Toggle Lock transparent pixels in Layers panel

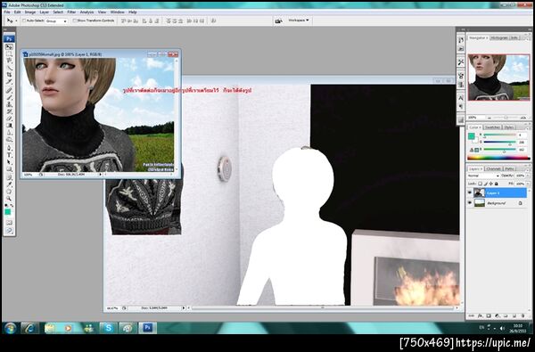pos(480,184)
